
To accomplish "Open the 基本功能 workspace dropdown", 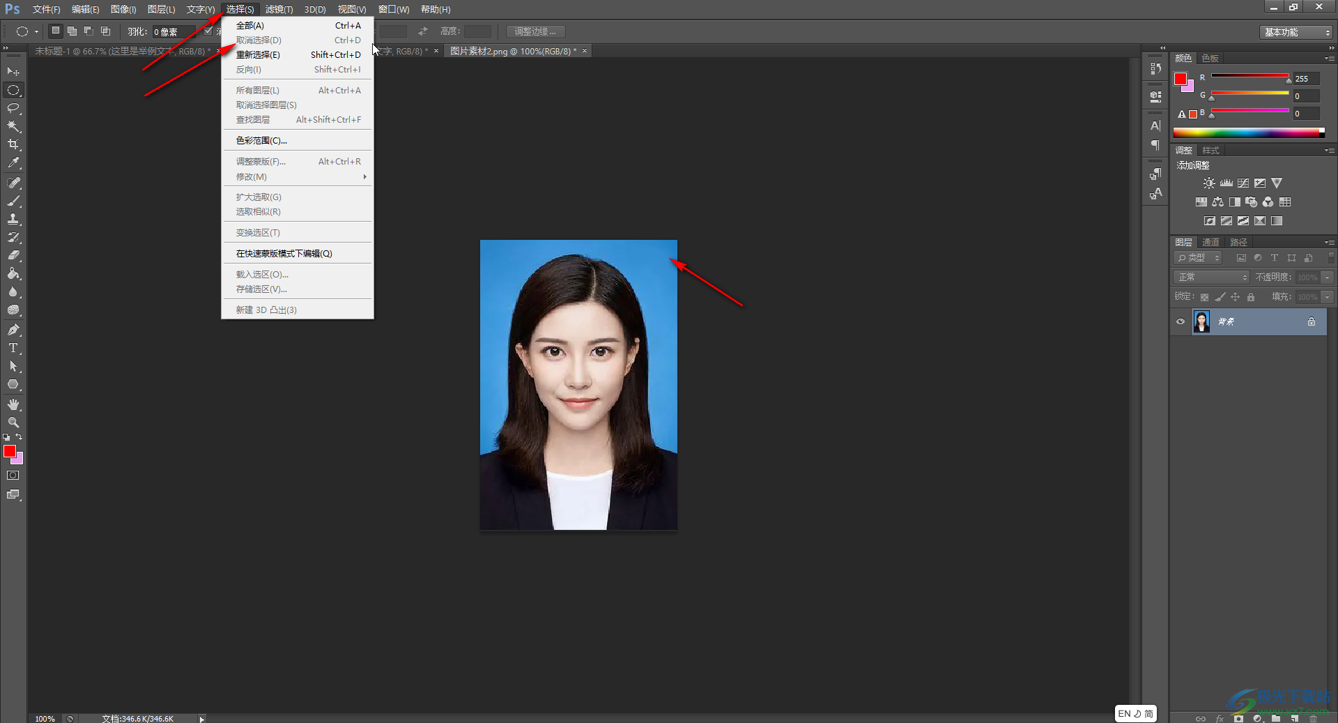I will pos(1297,32).
